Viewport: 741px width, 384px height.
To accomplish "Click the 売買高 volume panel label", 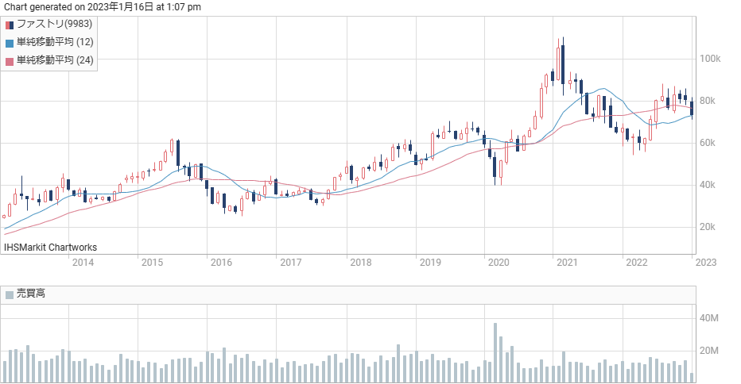I will coord(31,294).
